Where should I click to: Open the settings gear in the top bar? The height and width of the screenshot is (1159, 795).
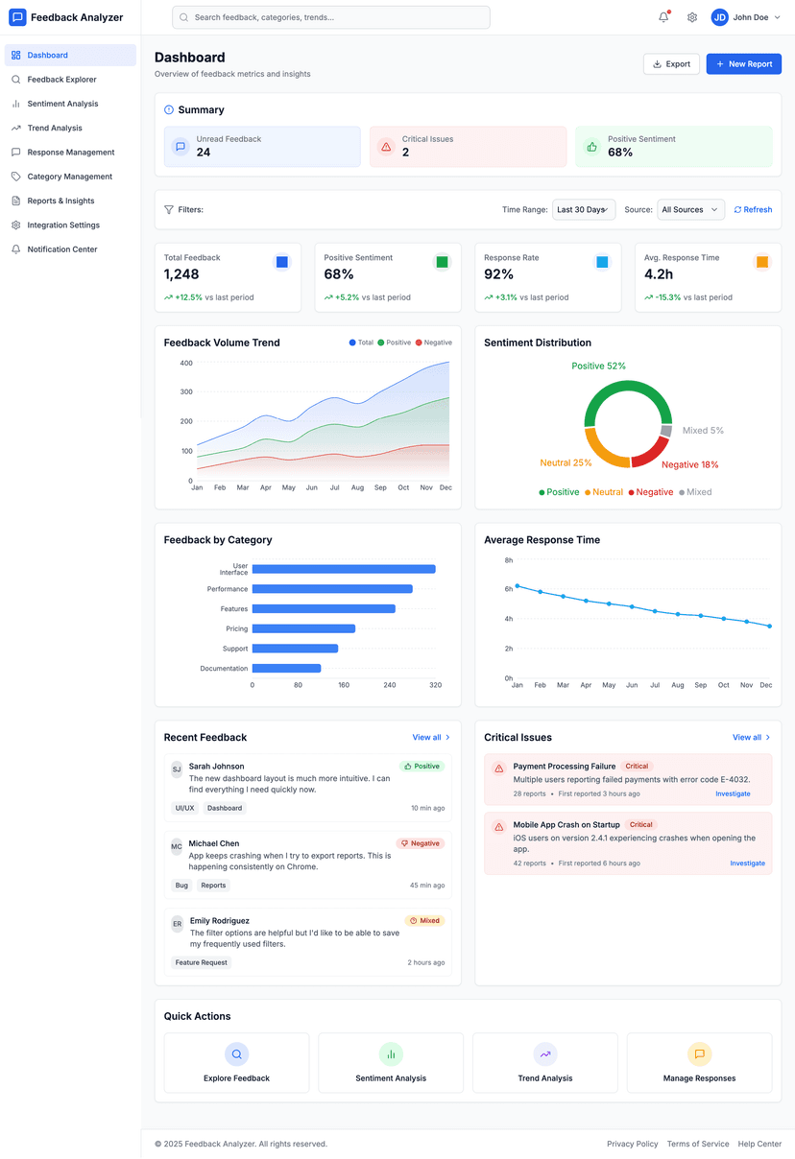tap(691, 16)
